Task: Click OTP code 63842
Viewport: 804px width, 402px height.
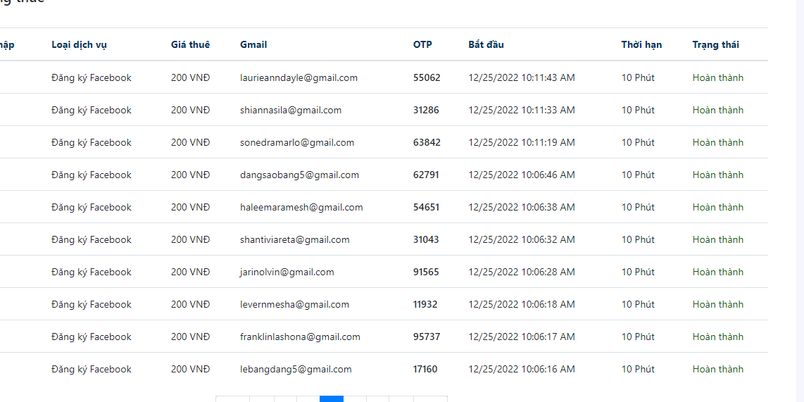Action: [427, 142]
